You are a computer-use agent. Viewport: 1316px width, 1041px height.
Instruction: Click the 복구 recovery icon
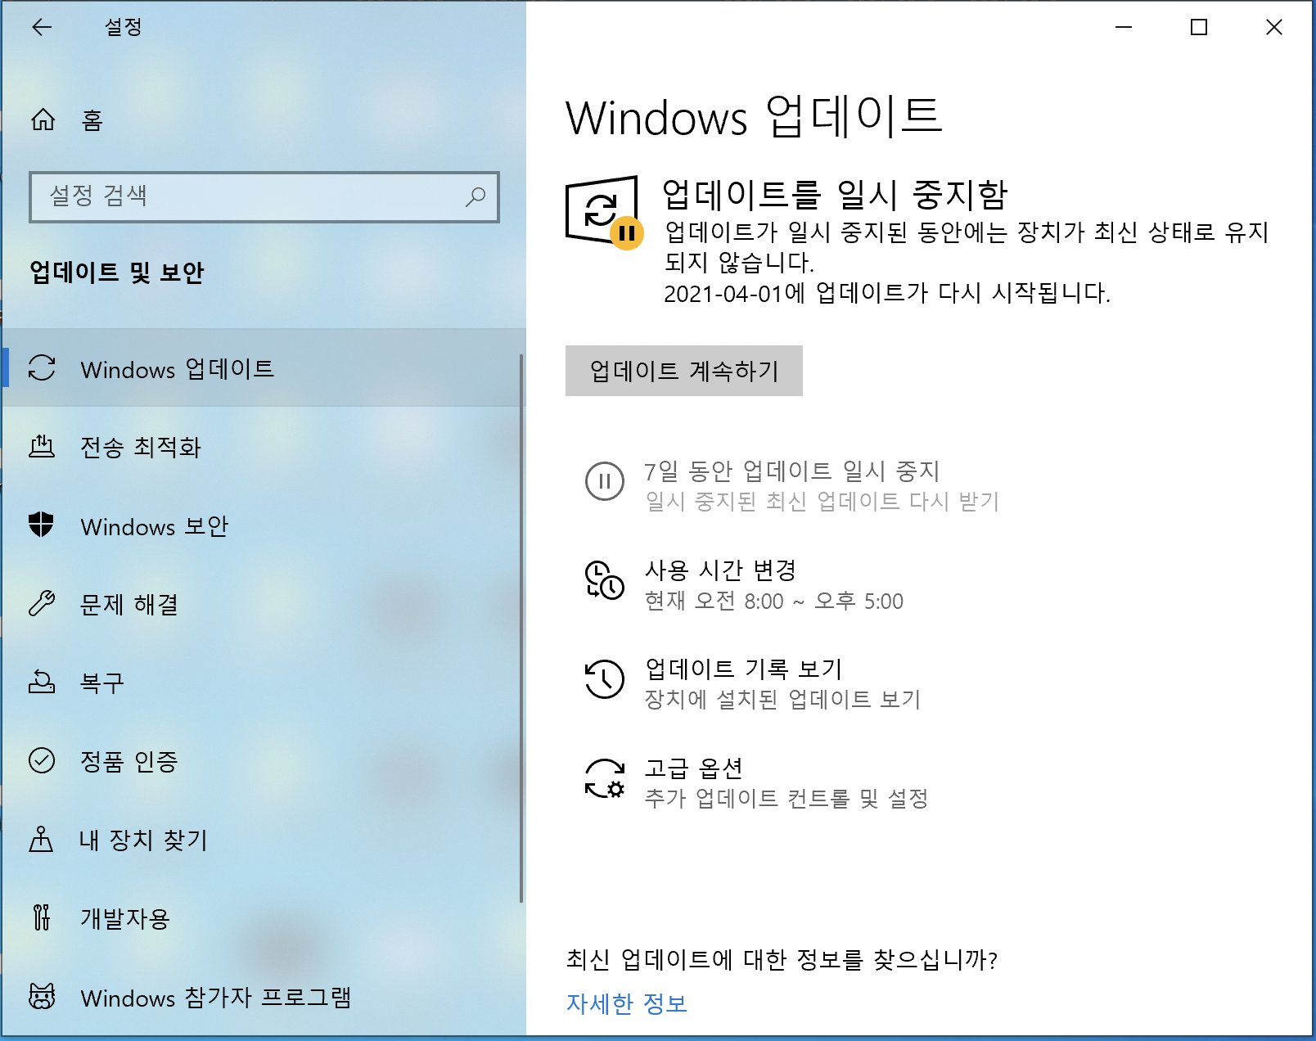click(42, 682)
